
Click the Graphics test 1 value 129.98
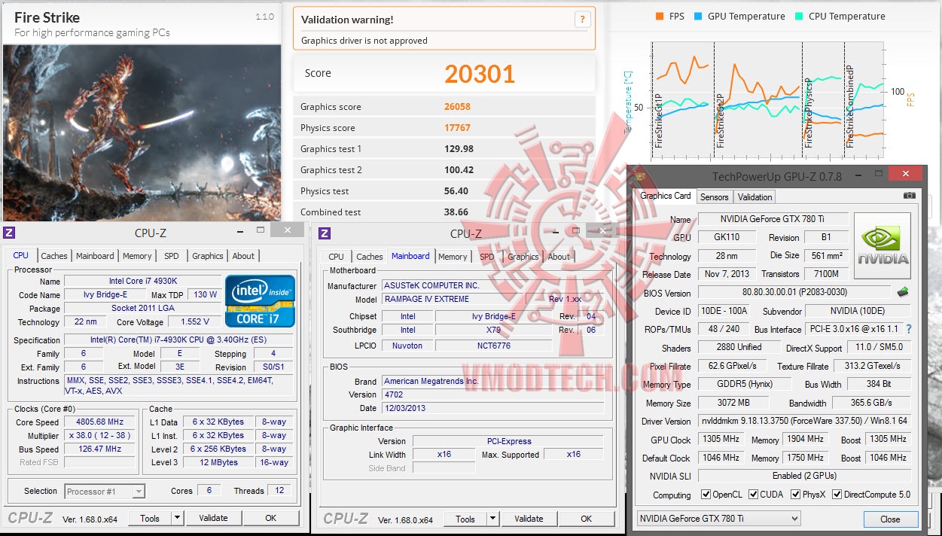coord(459,149)
